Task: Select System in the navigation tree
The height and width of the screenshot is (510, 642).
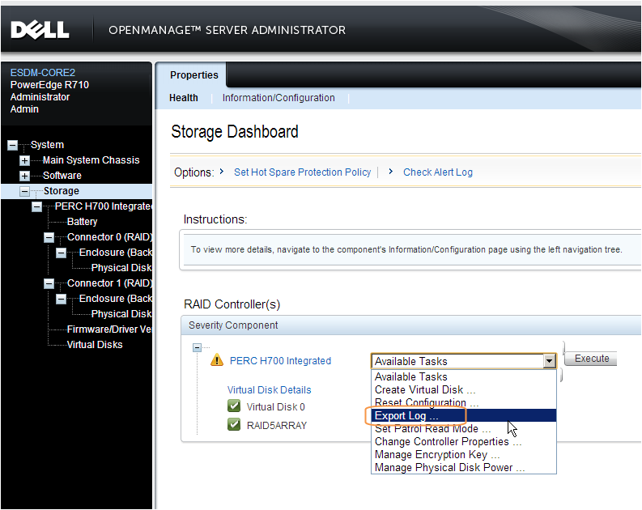Action: click(47, 145)
